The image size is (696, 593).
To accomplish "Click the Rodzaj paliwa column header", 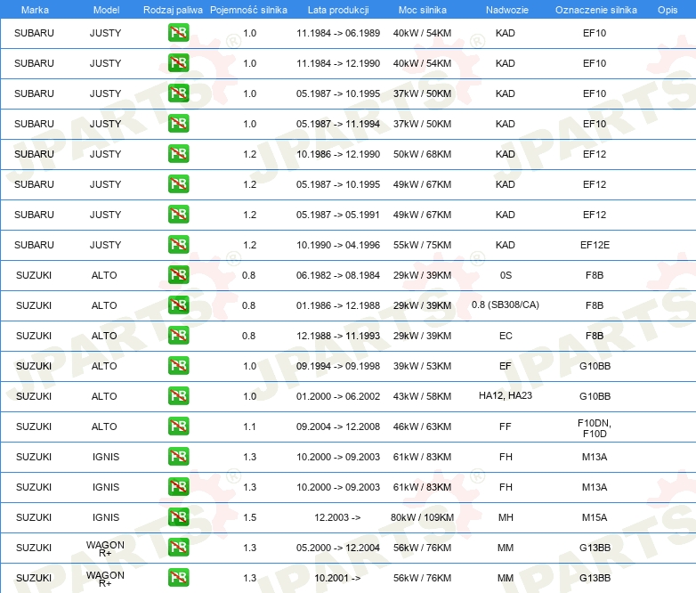I will 173,10.
